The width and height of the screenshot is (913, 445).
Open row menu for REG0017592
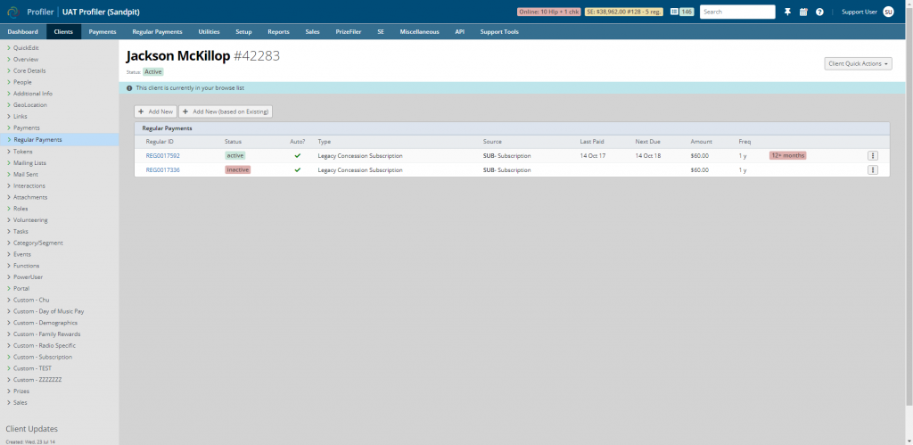point(872,155)
